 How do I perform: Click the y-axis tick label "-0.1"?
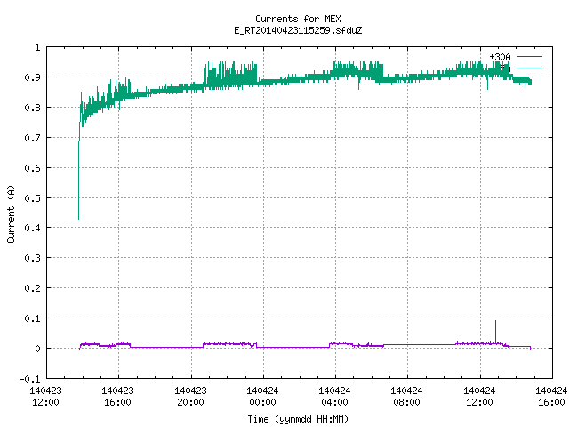point(29,379)
